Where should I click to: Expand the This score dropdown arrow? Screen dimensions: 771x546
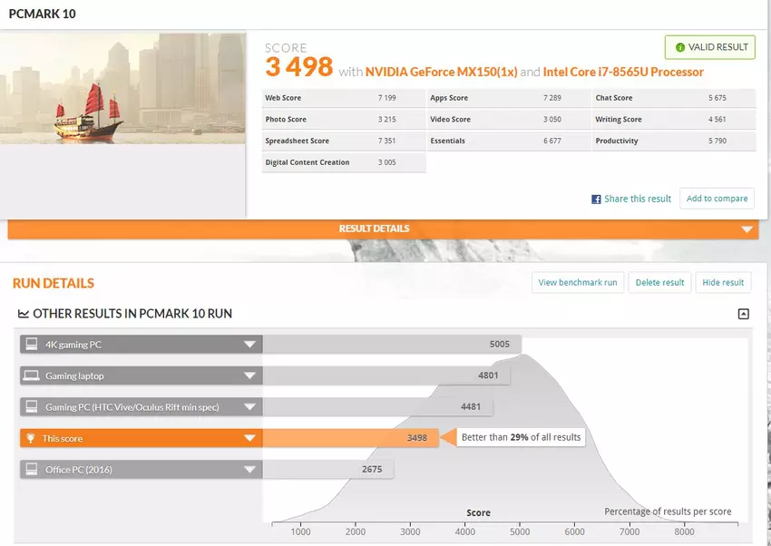click(249, 438)
